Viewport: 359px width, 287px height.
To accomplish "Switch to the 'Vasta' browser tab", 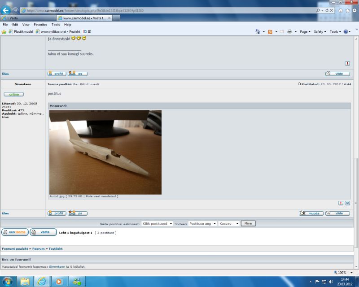I will point(28,18).
